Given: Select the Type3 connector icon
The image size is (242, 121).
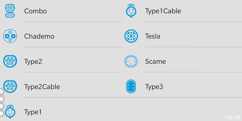Looking at the screenshot, I should [131, 86].
